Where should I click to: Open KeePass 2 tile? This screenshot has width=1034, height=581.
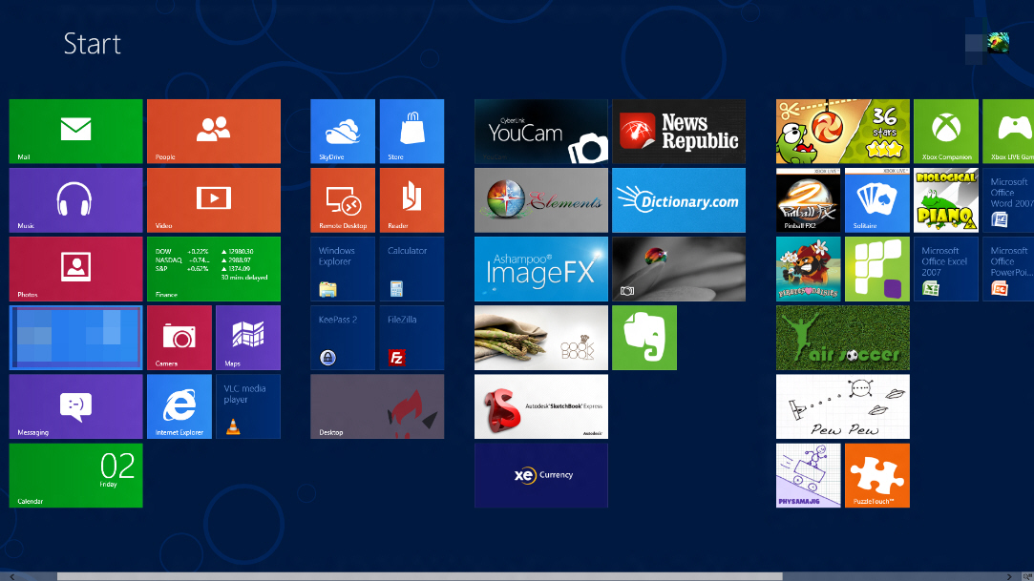click(x=343, y=338)
